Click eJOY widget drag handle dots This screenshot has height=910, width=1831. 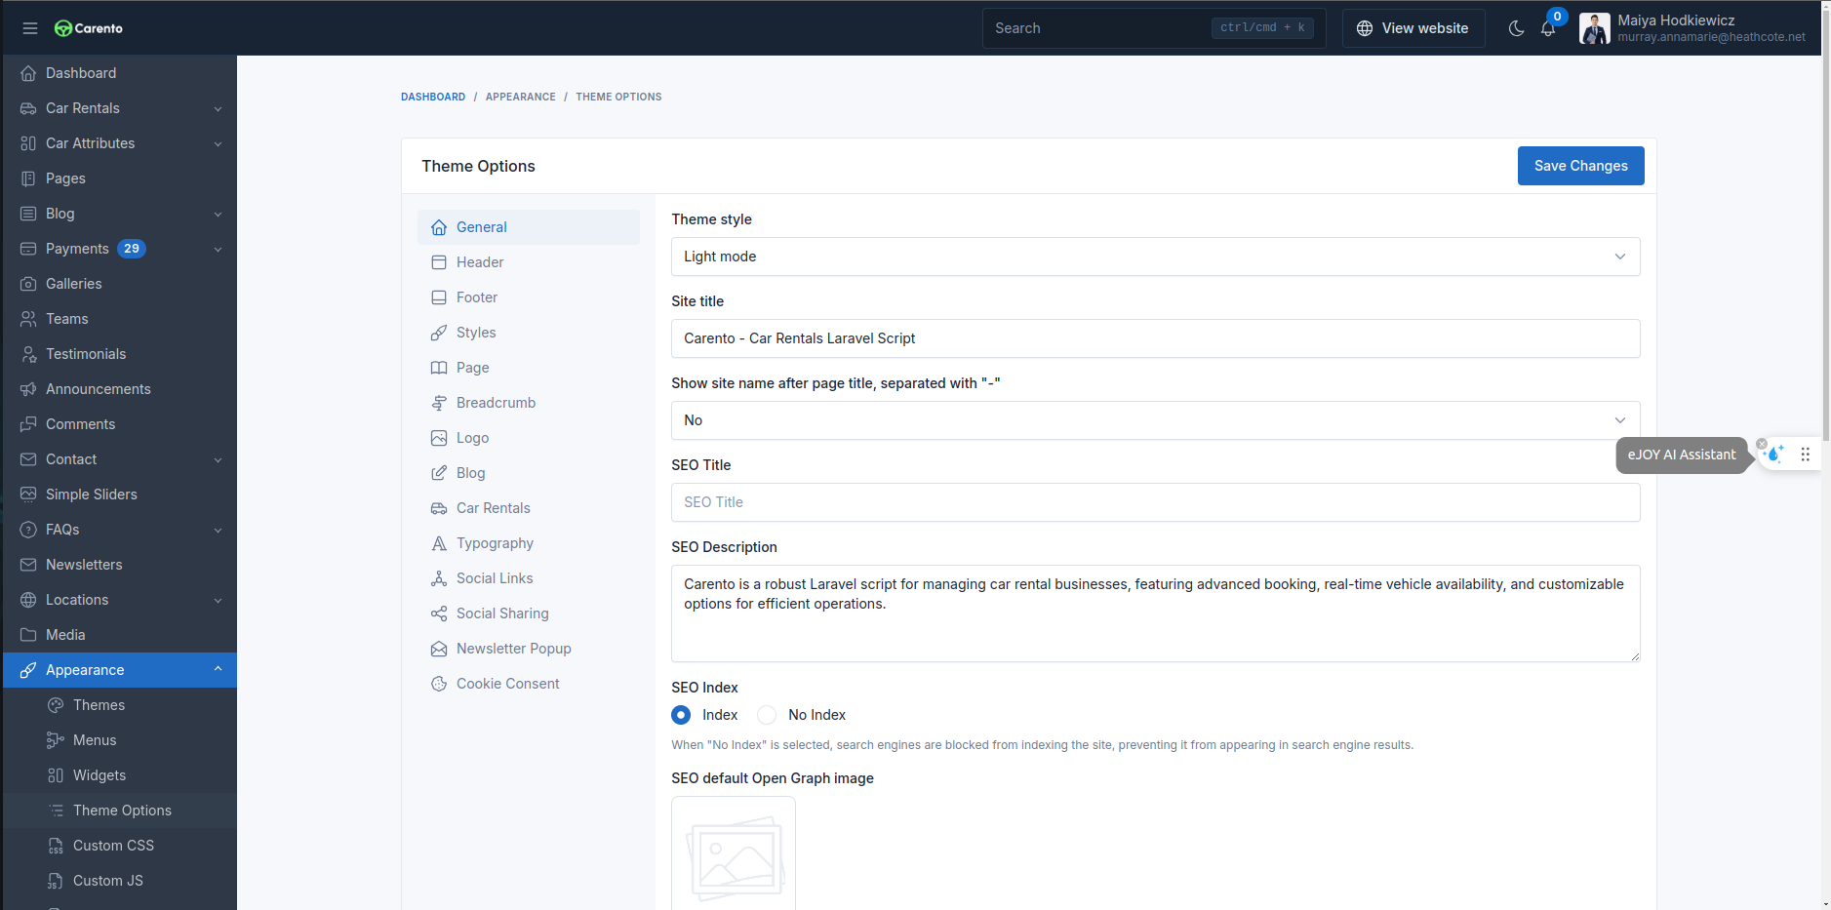1806,455
